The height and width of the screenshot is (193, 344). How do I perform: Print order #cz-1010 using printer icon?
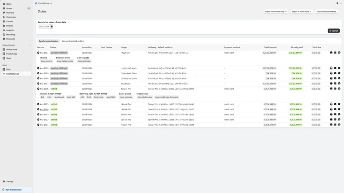tap(331, 68)
